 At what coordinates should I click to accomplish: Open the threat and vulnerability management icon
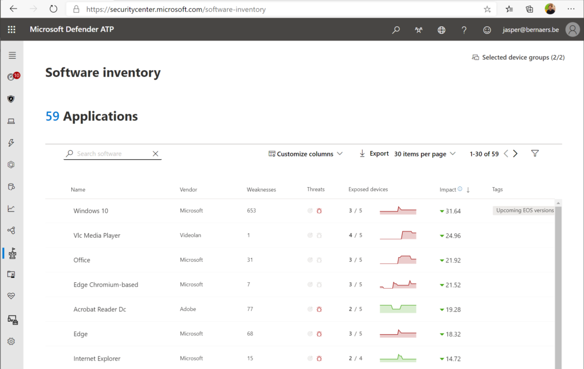click(13, 253)
